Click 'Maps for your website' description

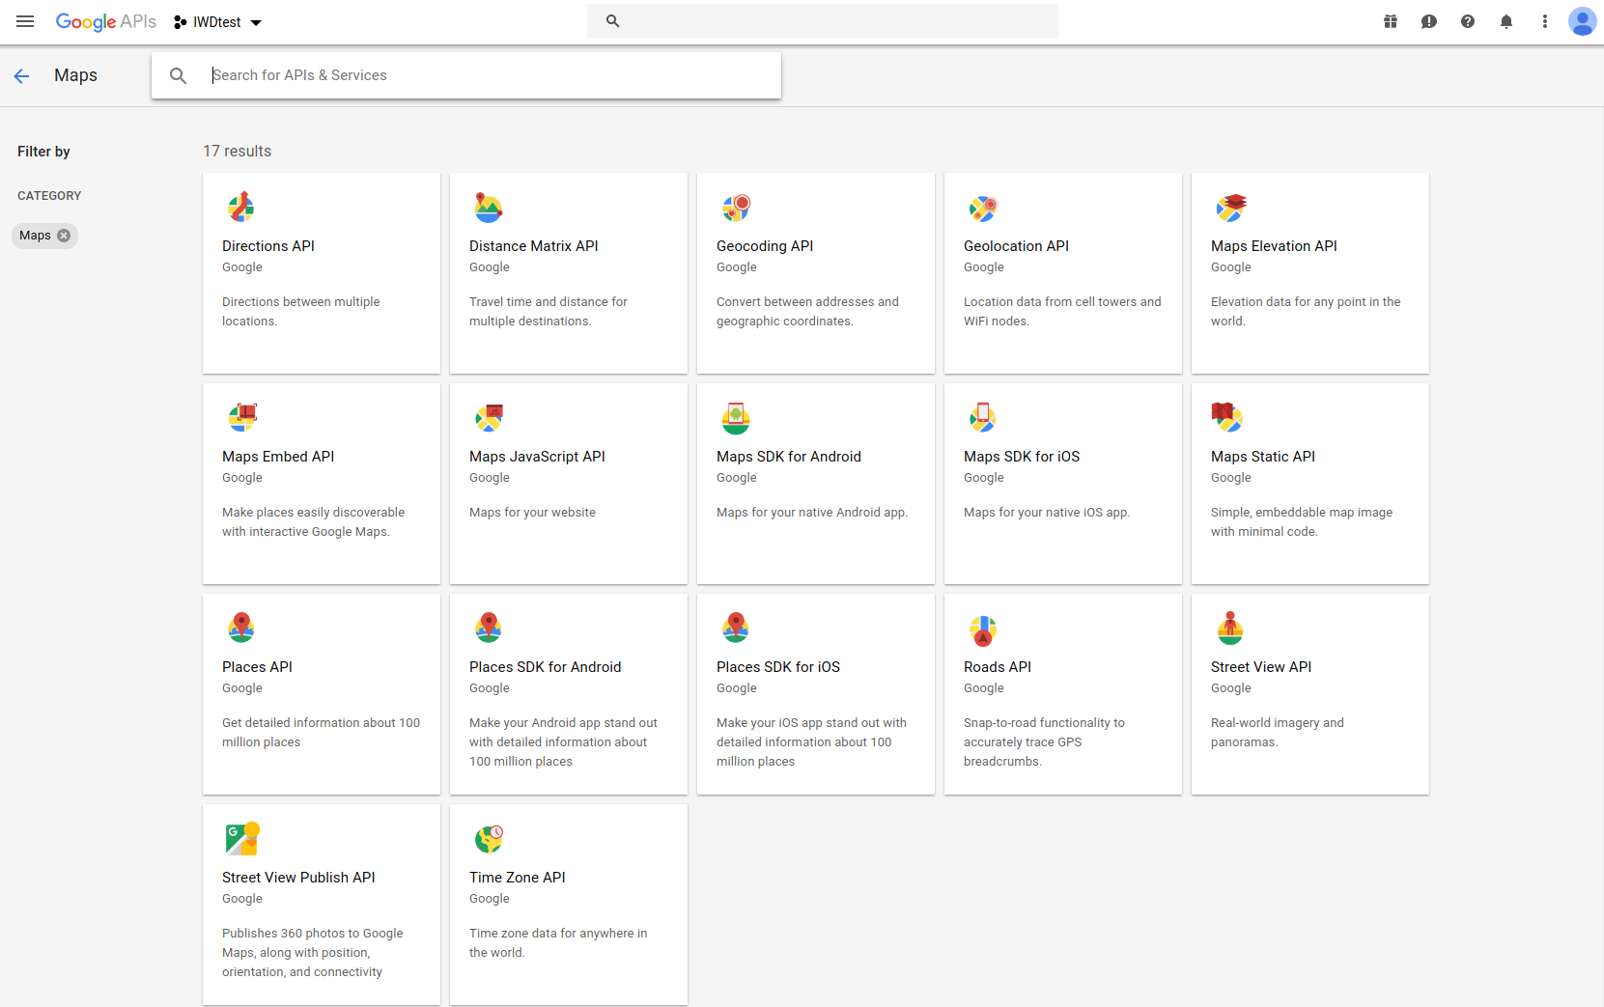(532, 513)
